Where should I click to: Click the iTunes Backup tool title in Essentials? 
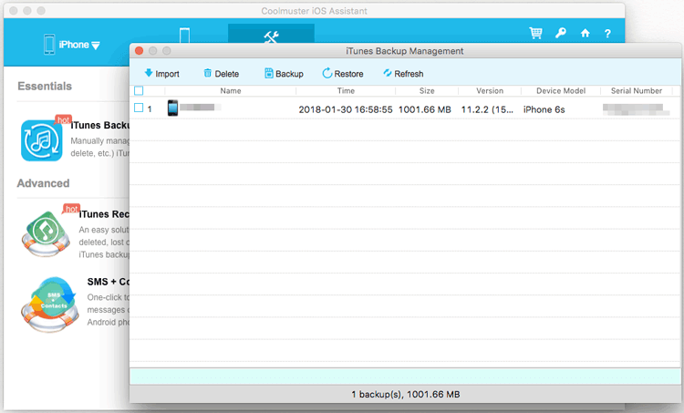pyautogui.click(x=100, y=125)
